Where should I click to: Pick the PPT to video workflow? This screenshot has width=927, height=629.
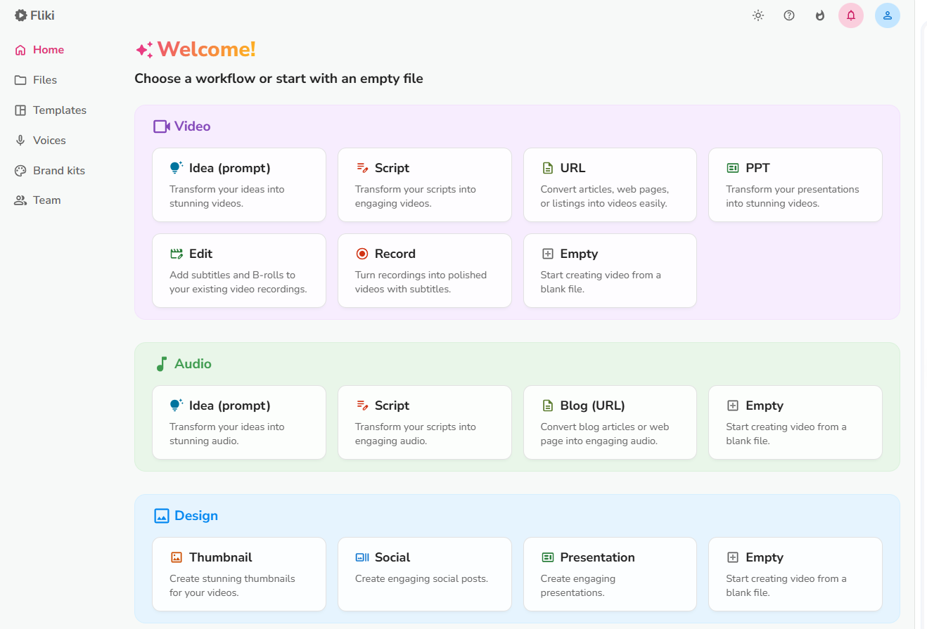point(795,185)
